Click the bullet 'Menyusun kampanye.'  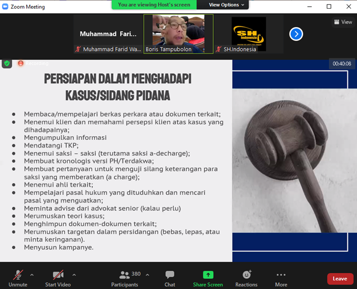tap(59, 247)
